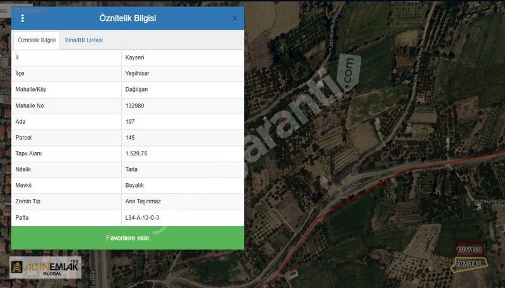Click the Nitelik value Tarla
This screenshot has height=288, width=505.
click(132, 169)
